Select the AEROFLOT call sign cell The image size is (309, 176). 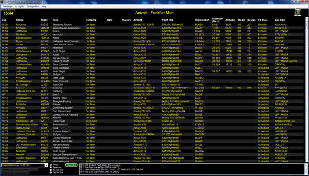coord(281,155)
